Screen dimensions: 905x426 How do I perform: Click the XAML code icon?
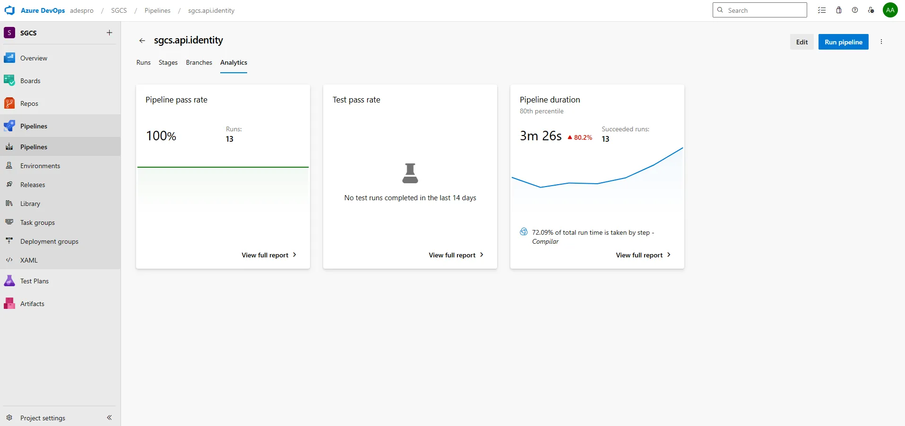point(9,260)
